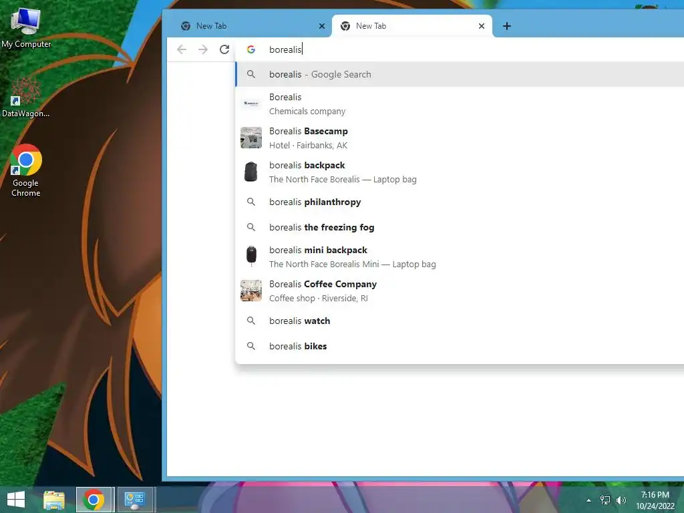Select the DataWagon desktop shortcut
Image resolution: width=684 pixels, height=513 pixels.
pyautogui.click(x=26, y=98)
